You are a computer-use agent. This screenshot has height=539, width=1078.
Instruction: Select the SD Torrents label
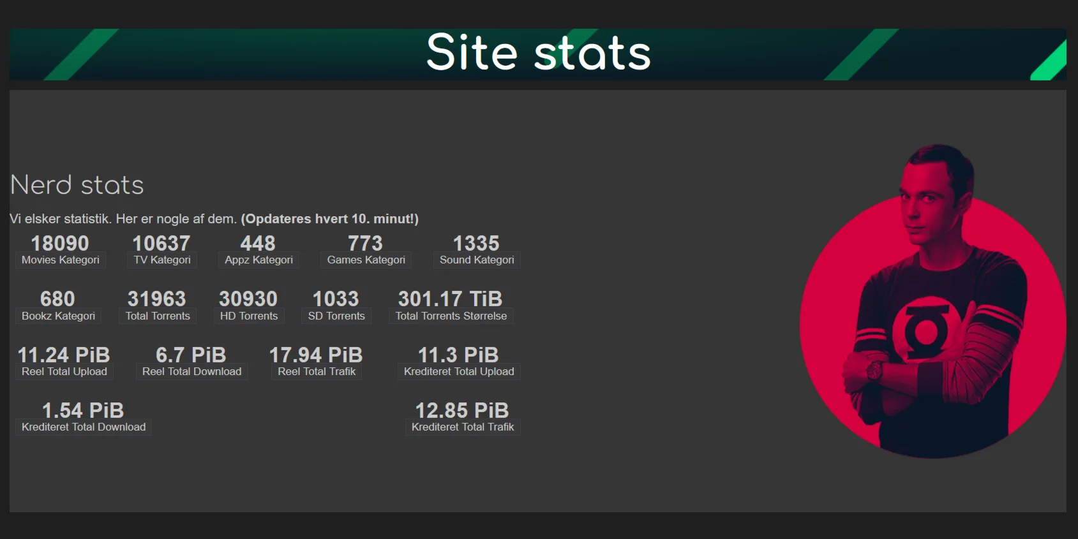[336, 316]
